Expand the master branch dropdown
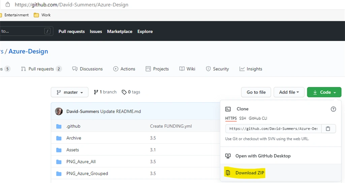Image resolution: width=345 pixels, height=183 pixels. click(x=69, y=92)
